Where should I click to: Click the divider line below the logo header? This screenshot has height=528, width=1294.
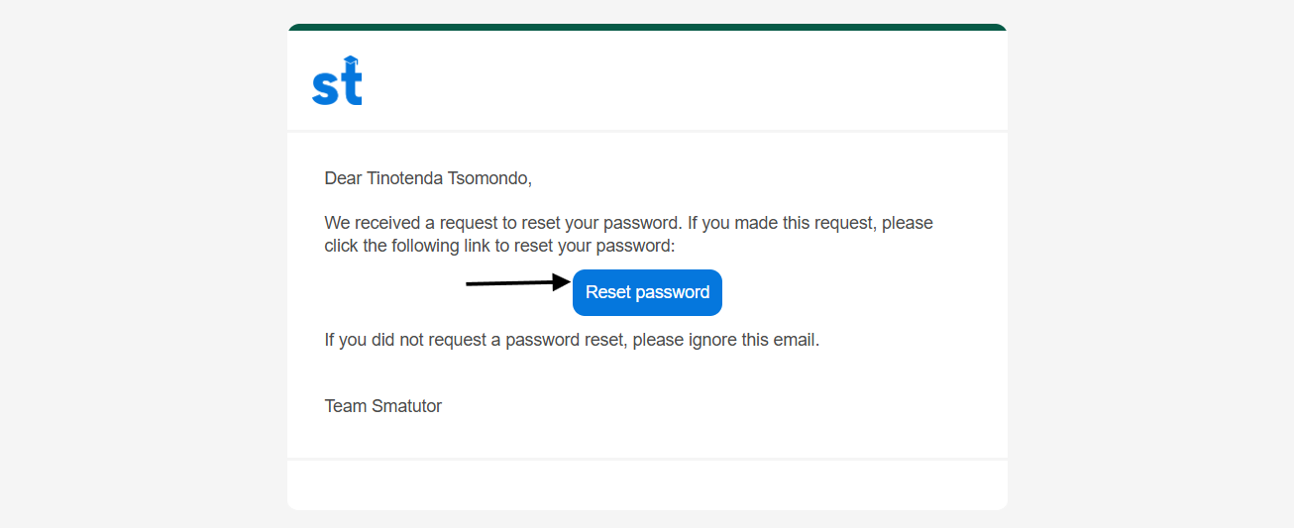tap(647, 131)
